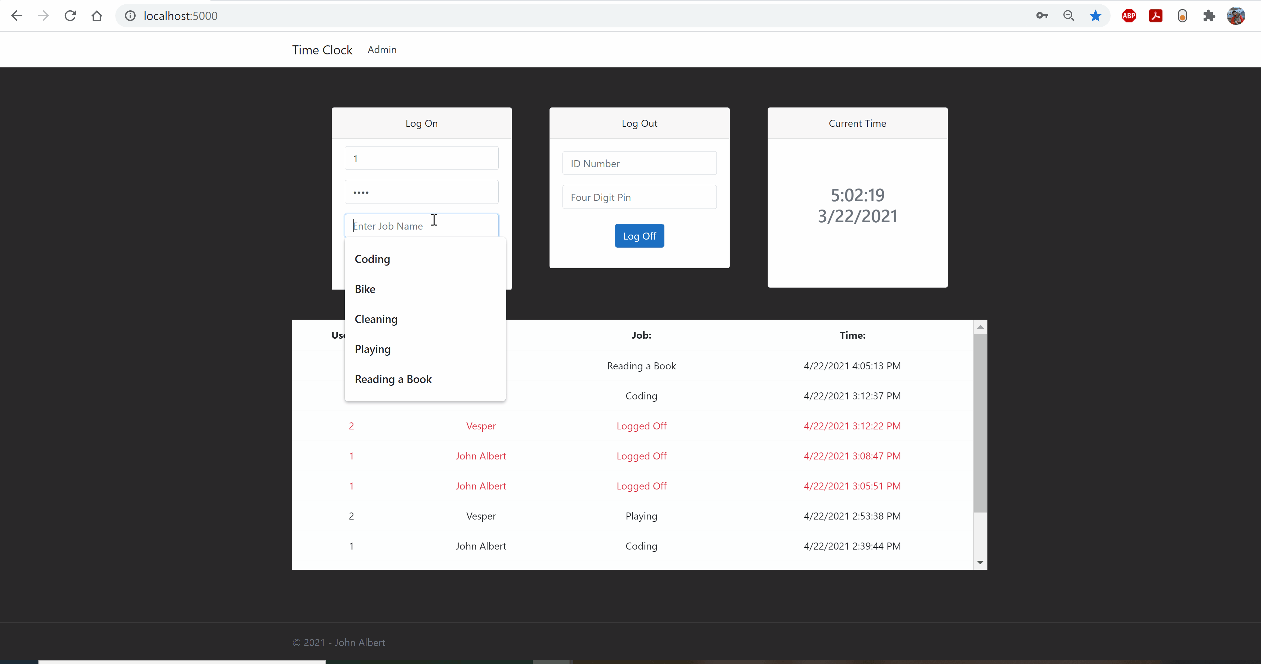Image resolution: width=1261 pixels, height=664 pixels.
Task: Click the Log Out ID Number field
Action: (x=639, y=163)
